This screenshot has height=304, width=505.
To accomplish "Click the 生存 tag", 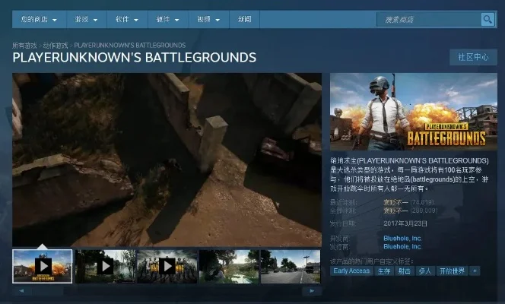I will [384, 271].
